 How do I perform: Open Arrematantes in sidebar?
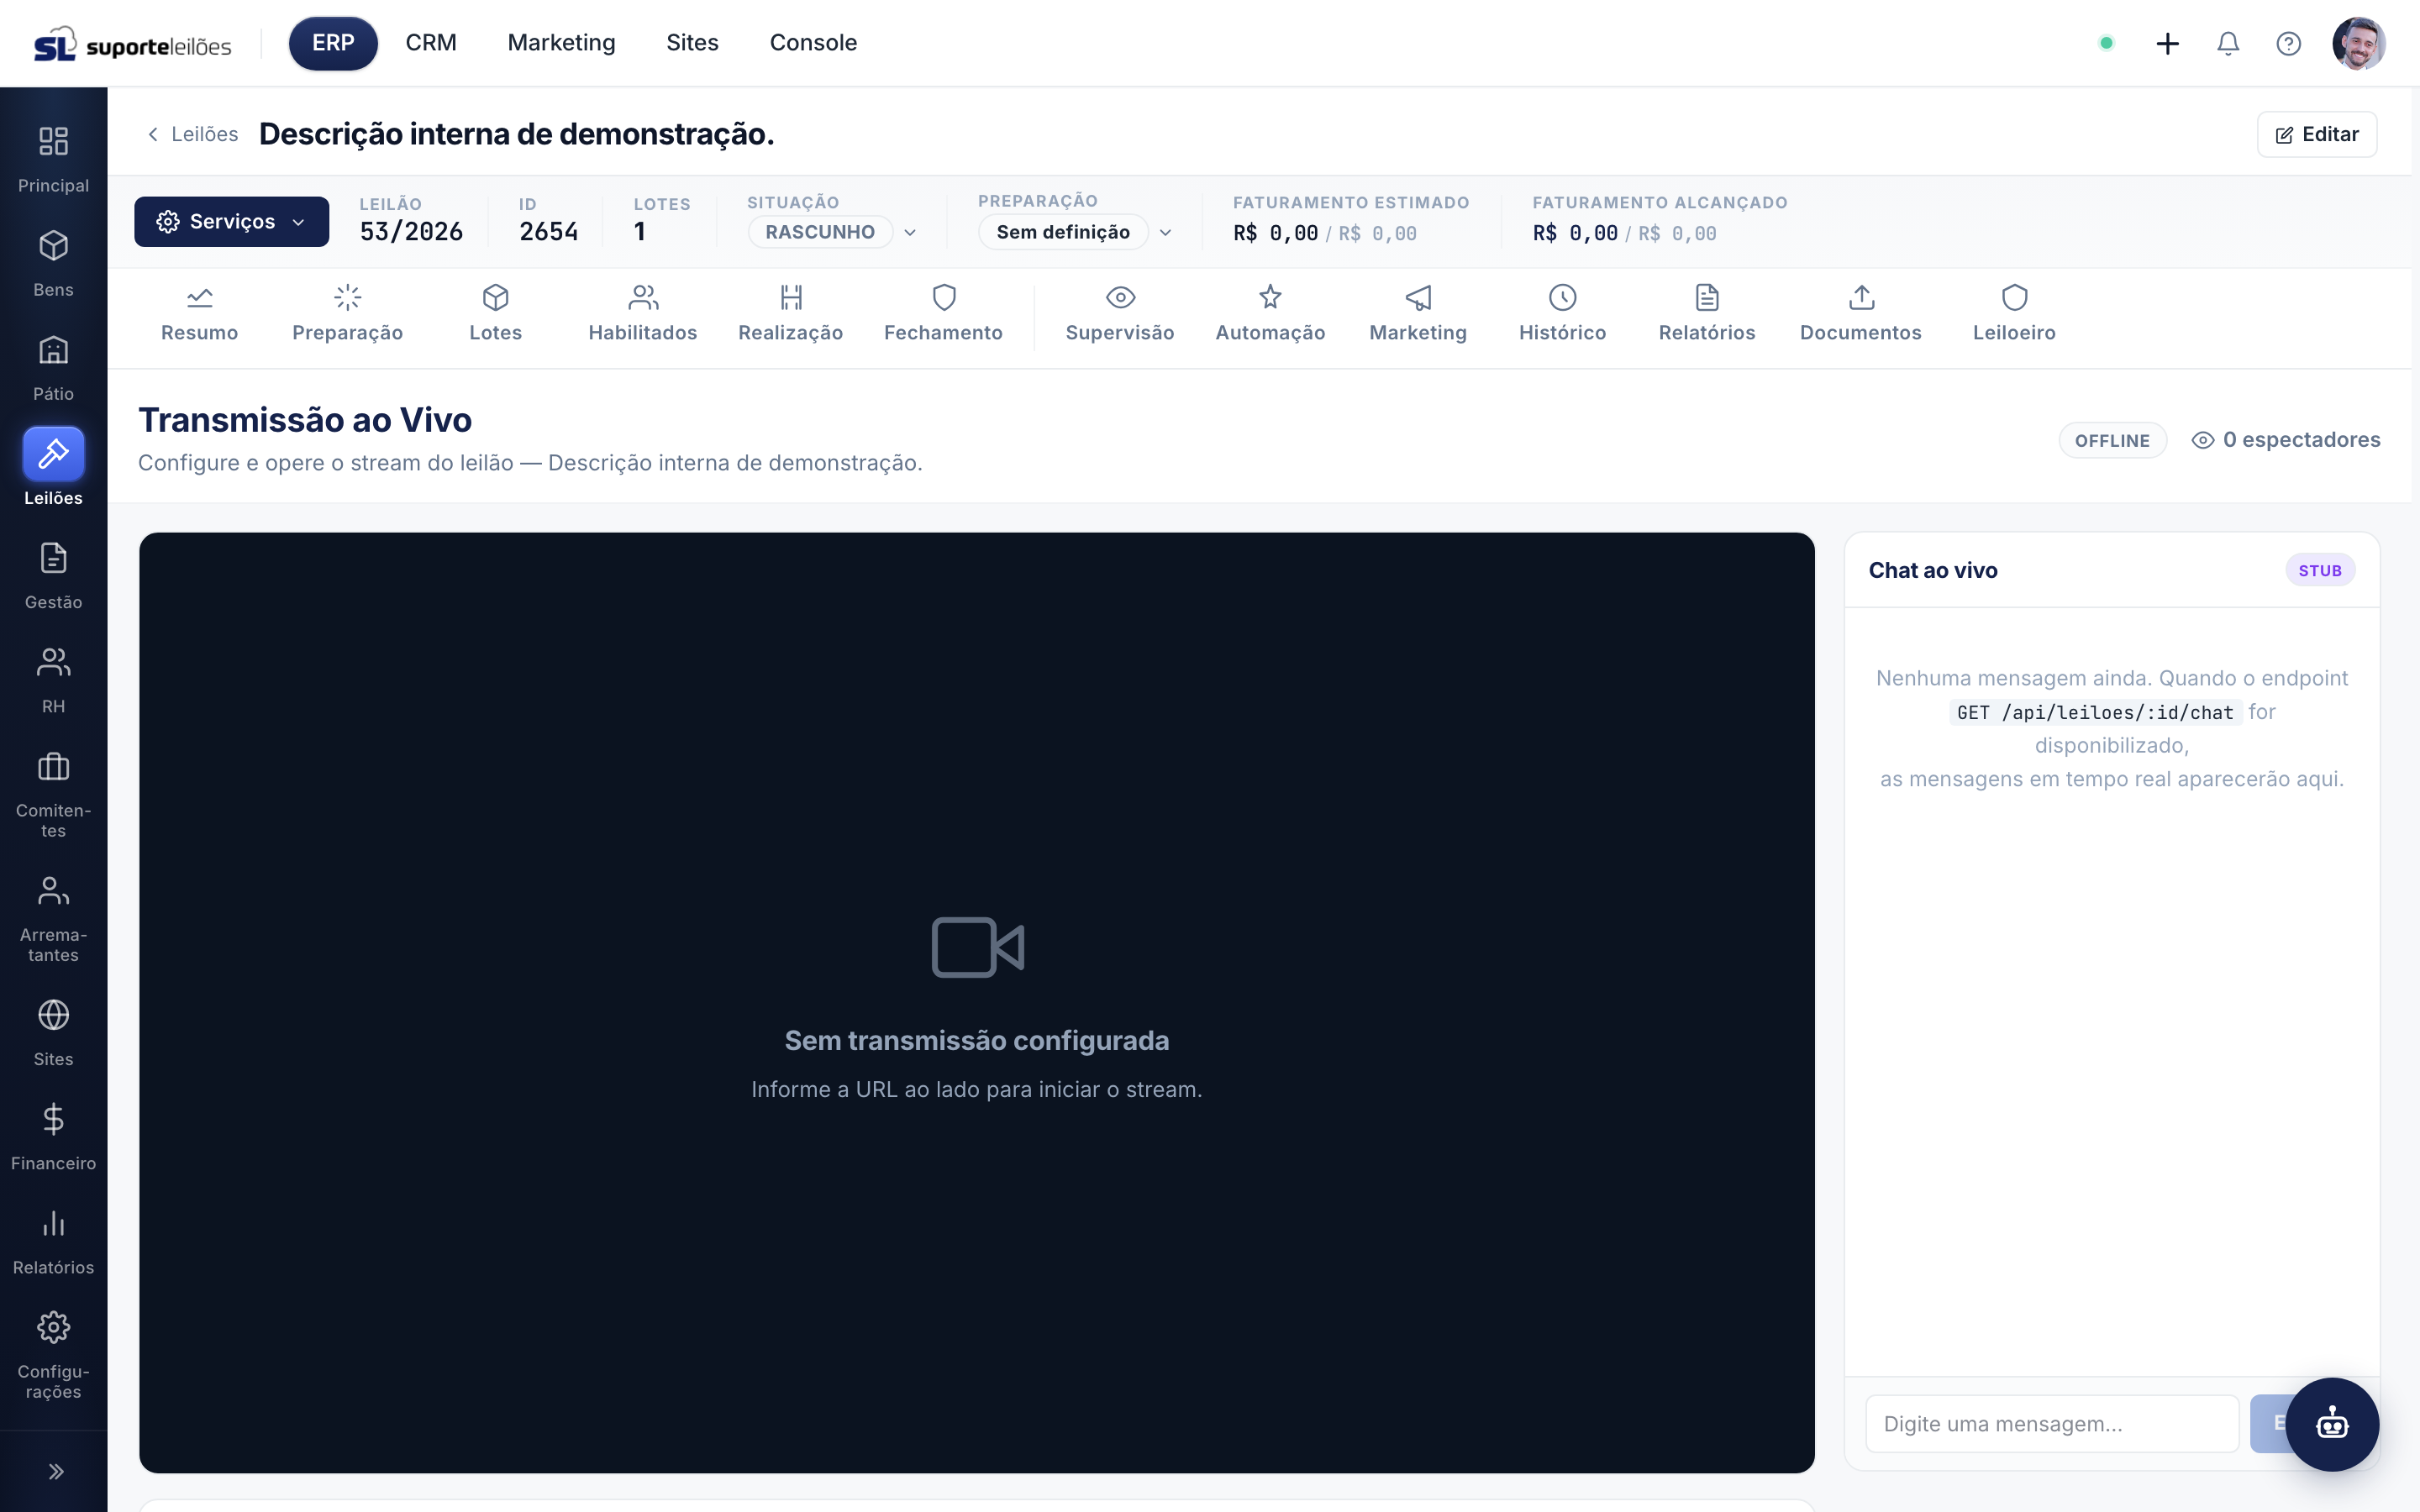pos(53,919)
